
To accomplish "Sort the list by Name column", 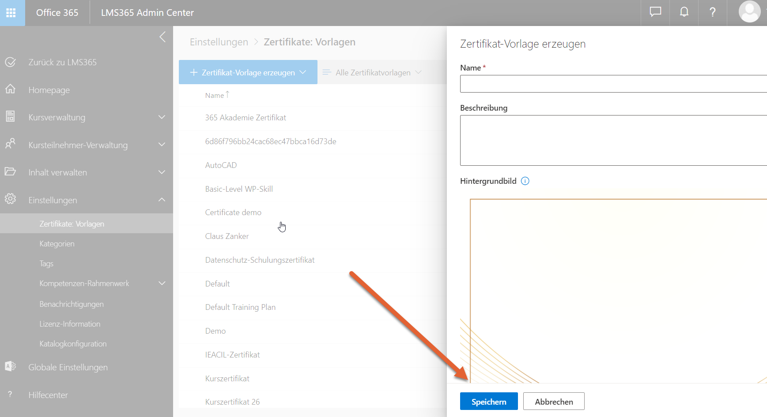I will click(215, 95).
